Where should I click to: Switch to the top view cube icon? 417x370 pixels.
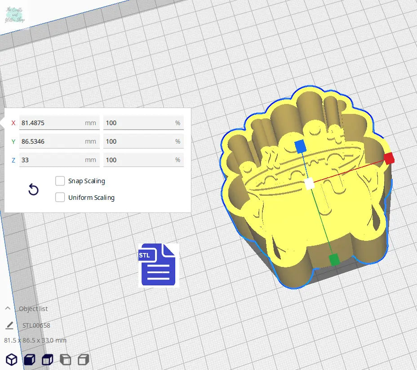tap(47, 360)
